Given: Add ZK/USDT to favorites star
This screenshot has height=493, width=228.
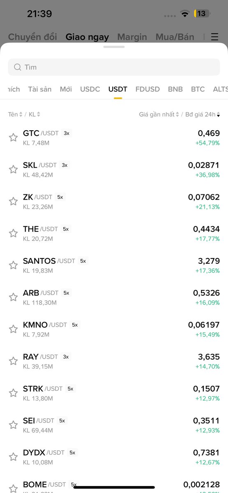Looking at the screenshot, I should click(14, 201).
